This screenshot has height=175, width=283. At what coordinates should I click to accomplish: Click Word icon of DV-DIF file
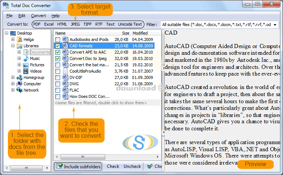(x=65, y=77)
